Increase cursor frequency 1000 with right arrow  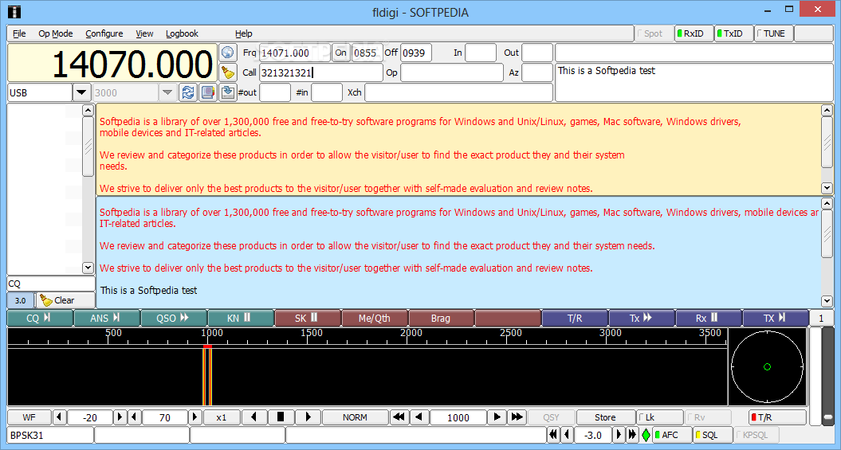point(497,417)
